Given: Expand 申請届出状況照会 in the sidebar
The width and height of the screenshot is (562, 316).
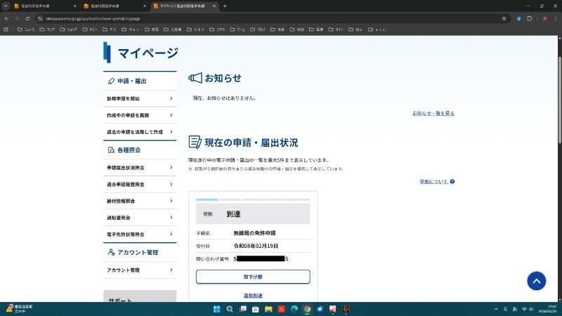Looking at the screenshot, I should [x=139, y=168].
